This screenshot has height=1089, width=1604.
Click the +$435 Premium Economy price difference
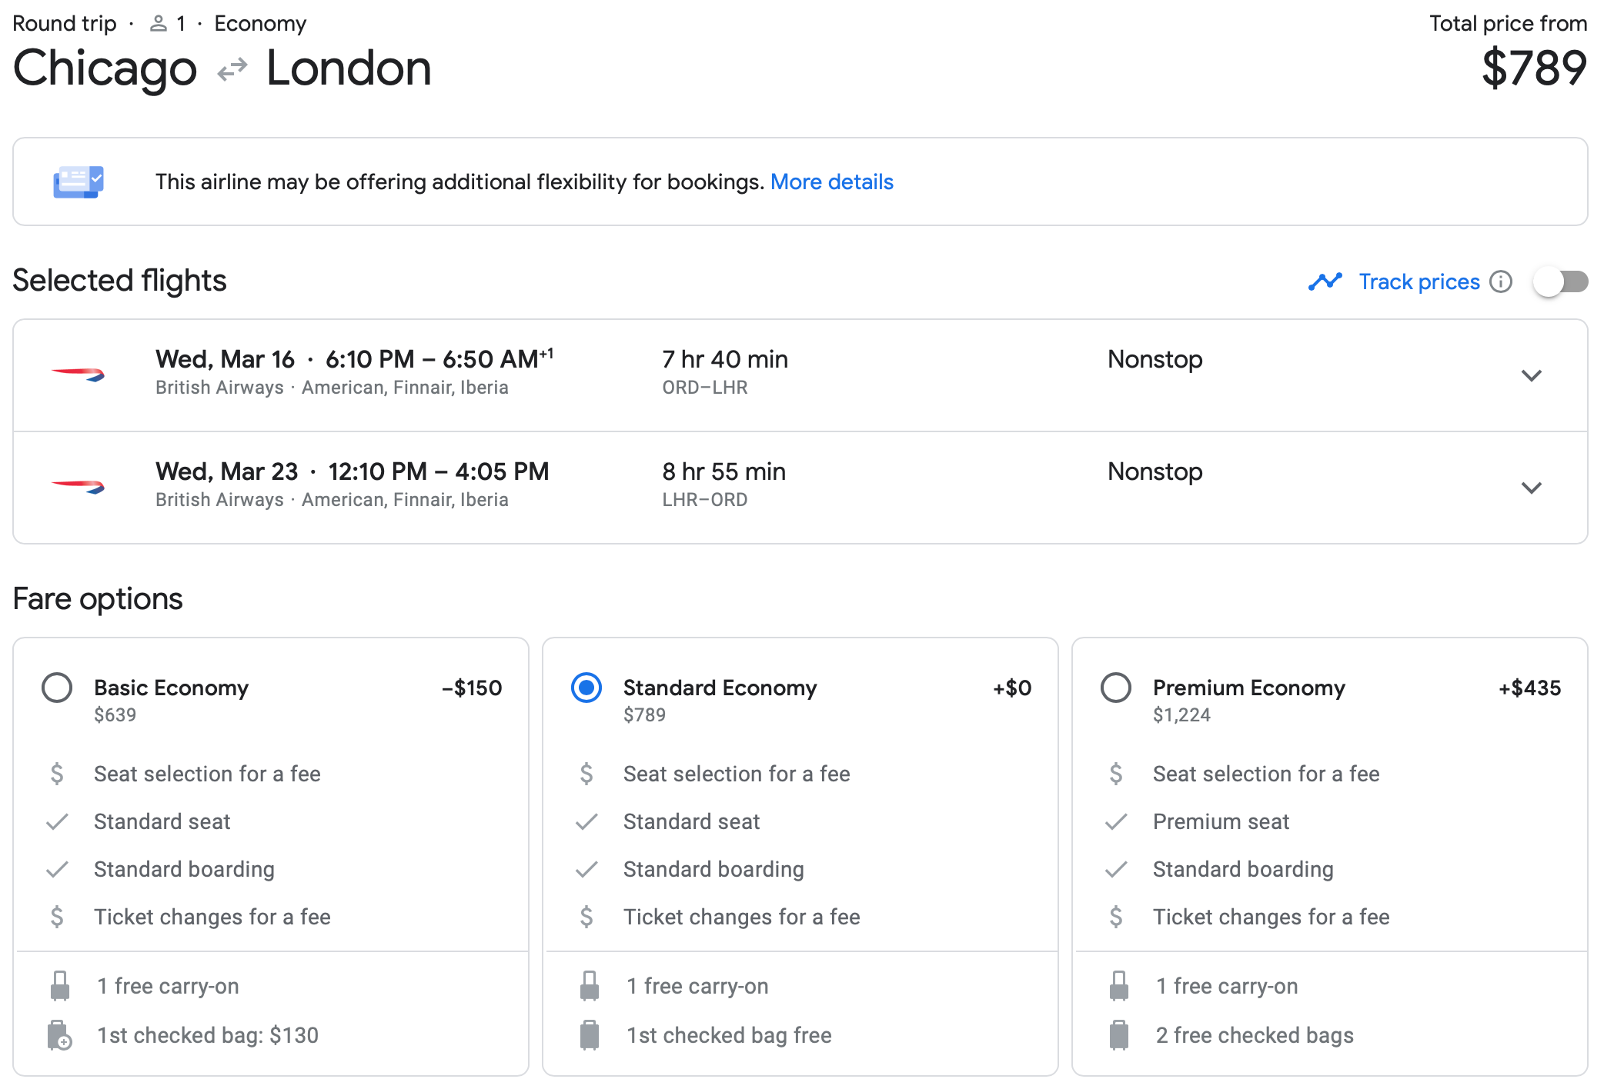1530,688
